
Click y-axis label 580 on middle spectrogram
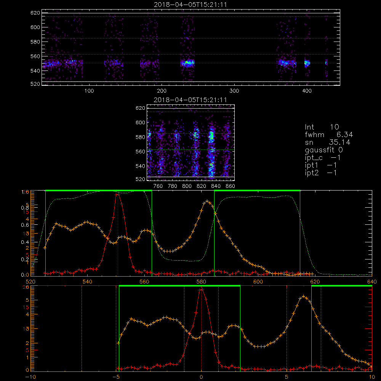tap(141, 137)
